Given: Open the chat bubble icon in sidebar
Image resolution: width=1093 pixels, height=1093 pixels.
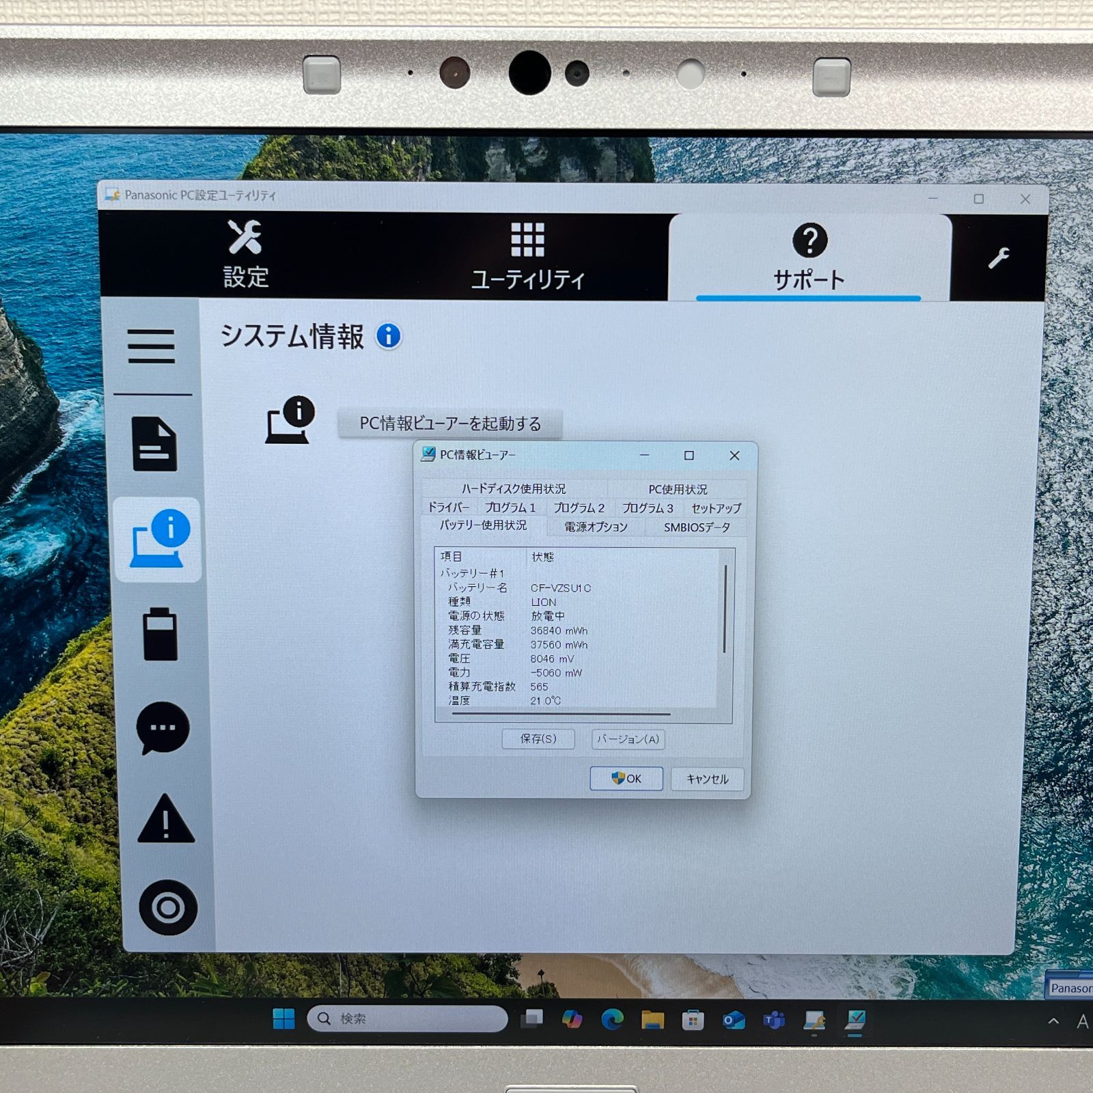Looking at the screenshot, I should point(163,728).
